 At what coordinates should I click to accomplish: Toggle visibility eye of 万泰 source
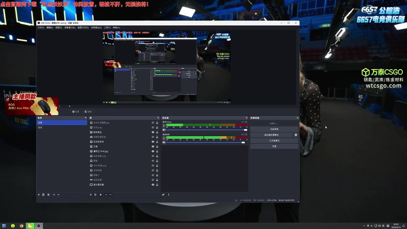[153, 147]
